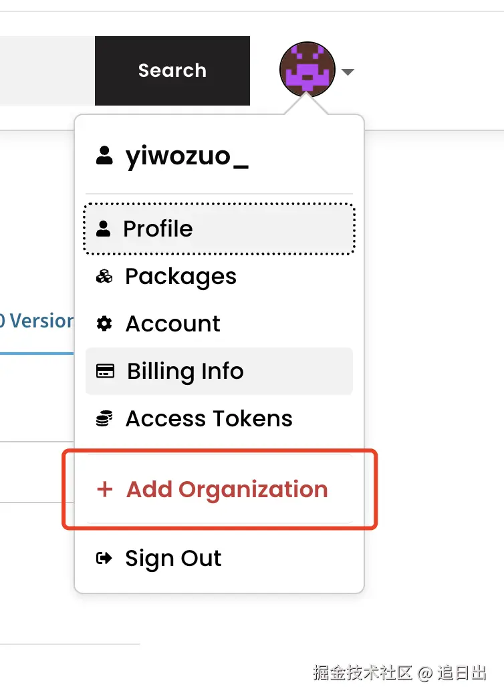Click the Packages boxes icon
This screenshot has width=504, height=699.
click(x=104, y=277)
